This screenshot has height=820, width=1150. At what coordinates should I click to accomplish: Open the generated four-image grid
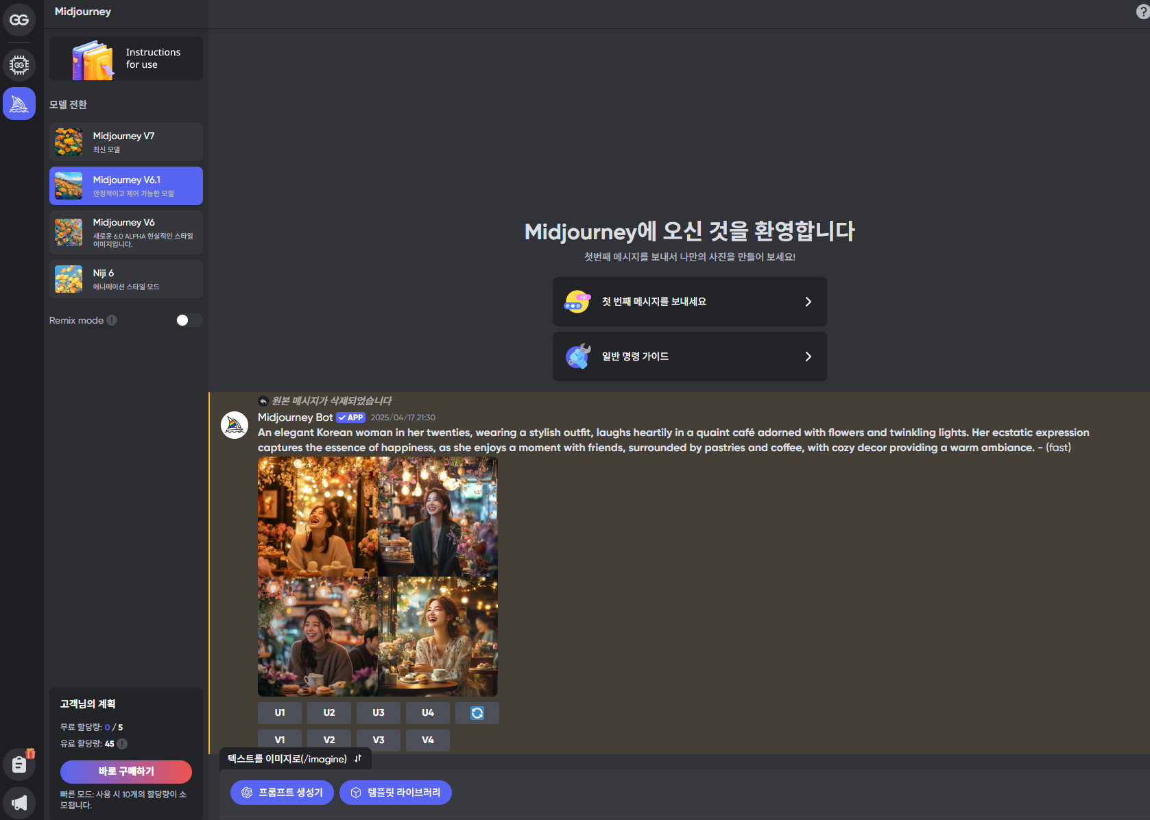click(378, 577)
